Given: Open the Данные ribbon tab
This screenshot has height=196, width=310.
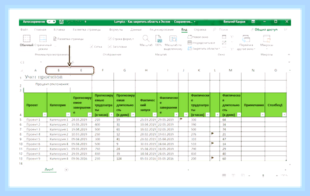Looking at the screenshot, I should 136,29.
